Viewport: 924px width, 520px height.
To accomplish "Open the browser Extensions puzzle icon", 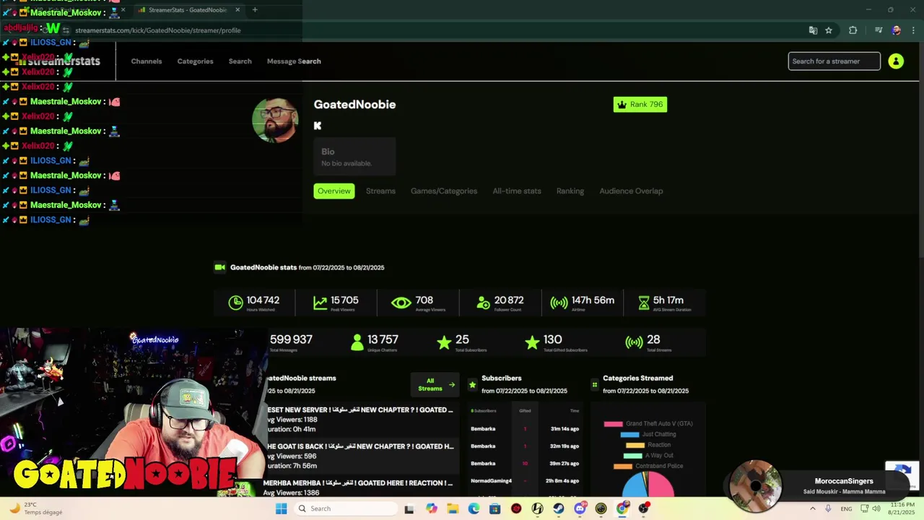I will (x=853, y=30).
